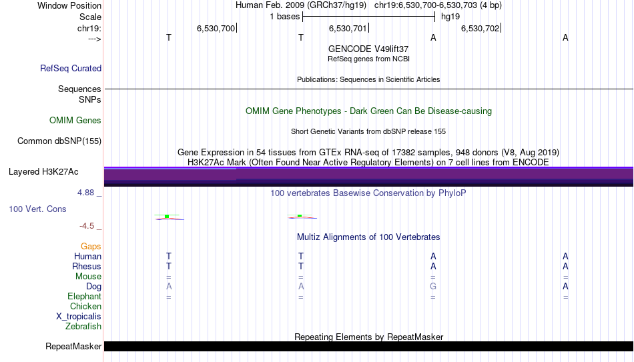Click the purple H3K27Ac signal band
634x362 pixels.
tap(368, 177)
